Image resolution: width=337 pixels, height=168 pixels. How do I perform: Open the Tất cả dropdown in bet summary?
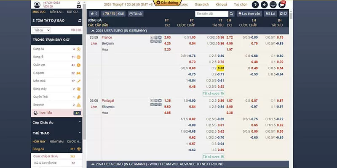[42, 30]
